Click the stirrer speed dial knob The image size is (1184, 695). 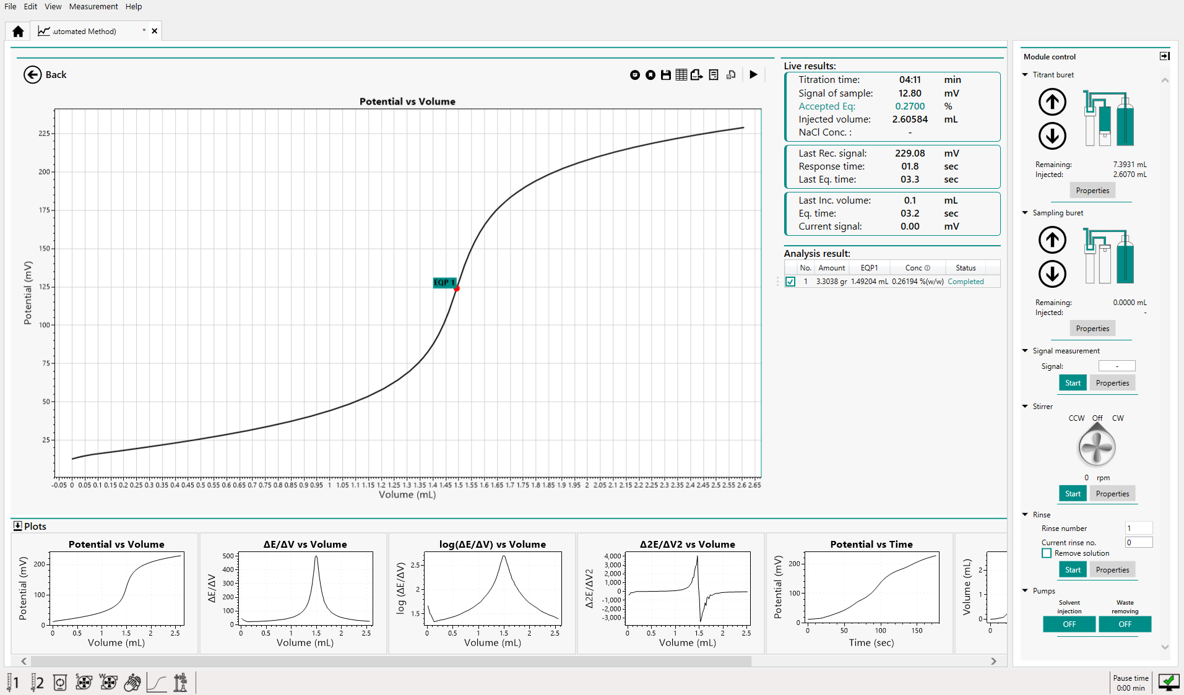point(1097,447)
